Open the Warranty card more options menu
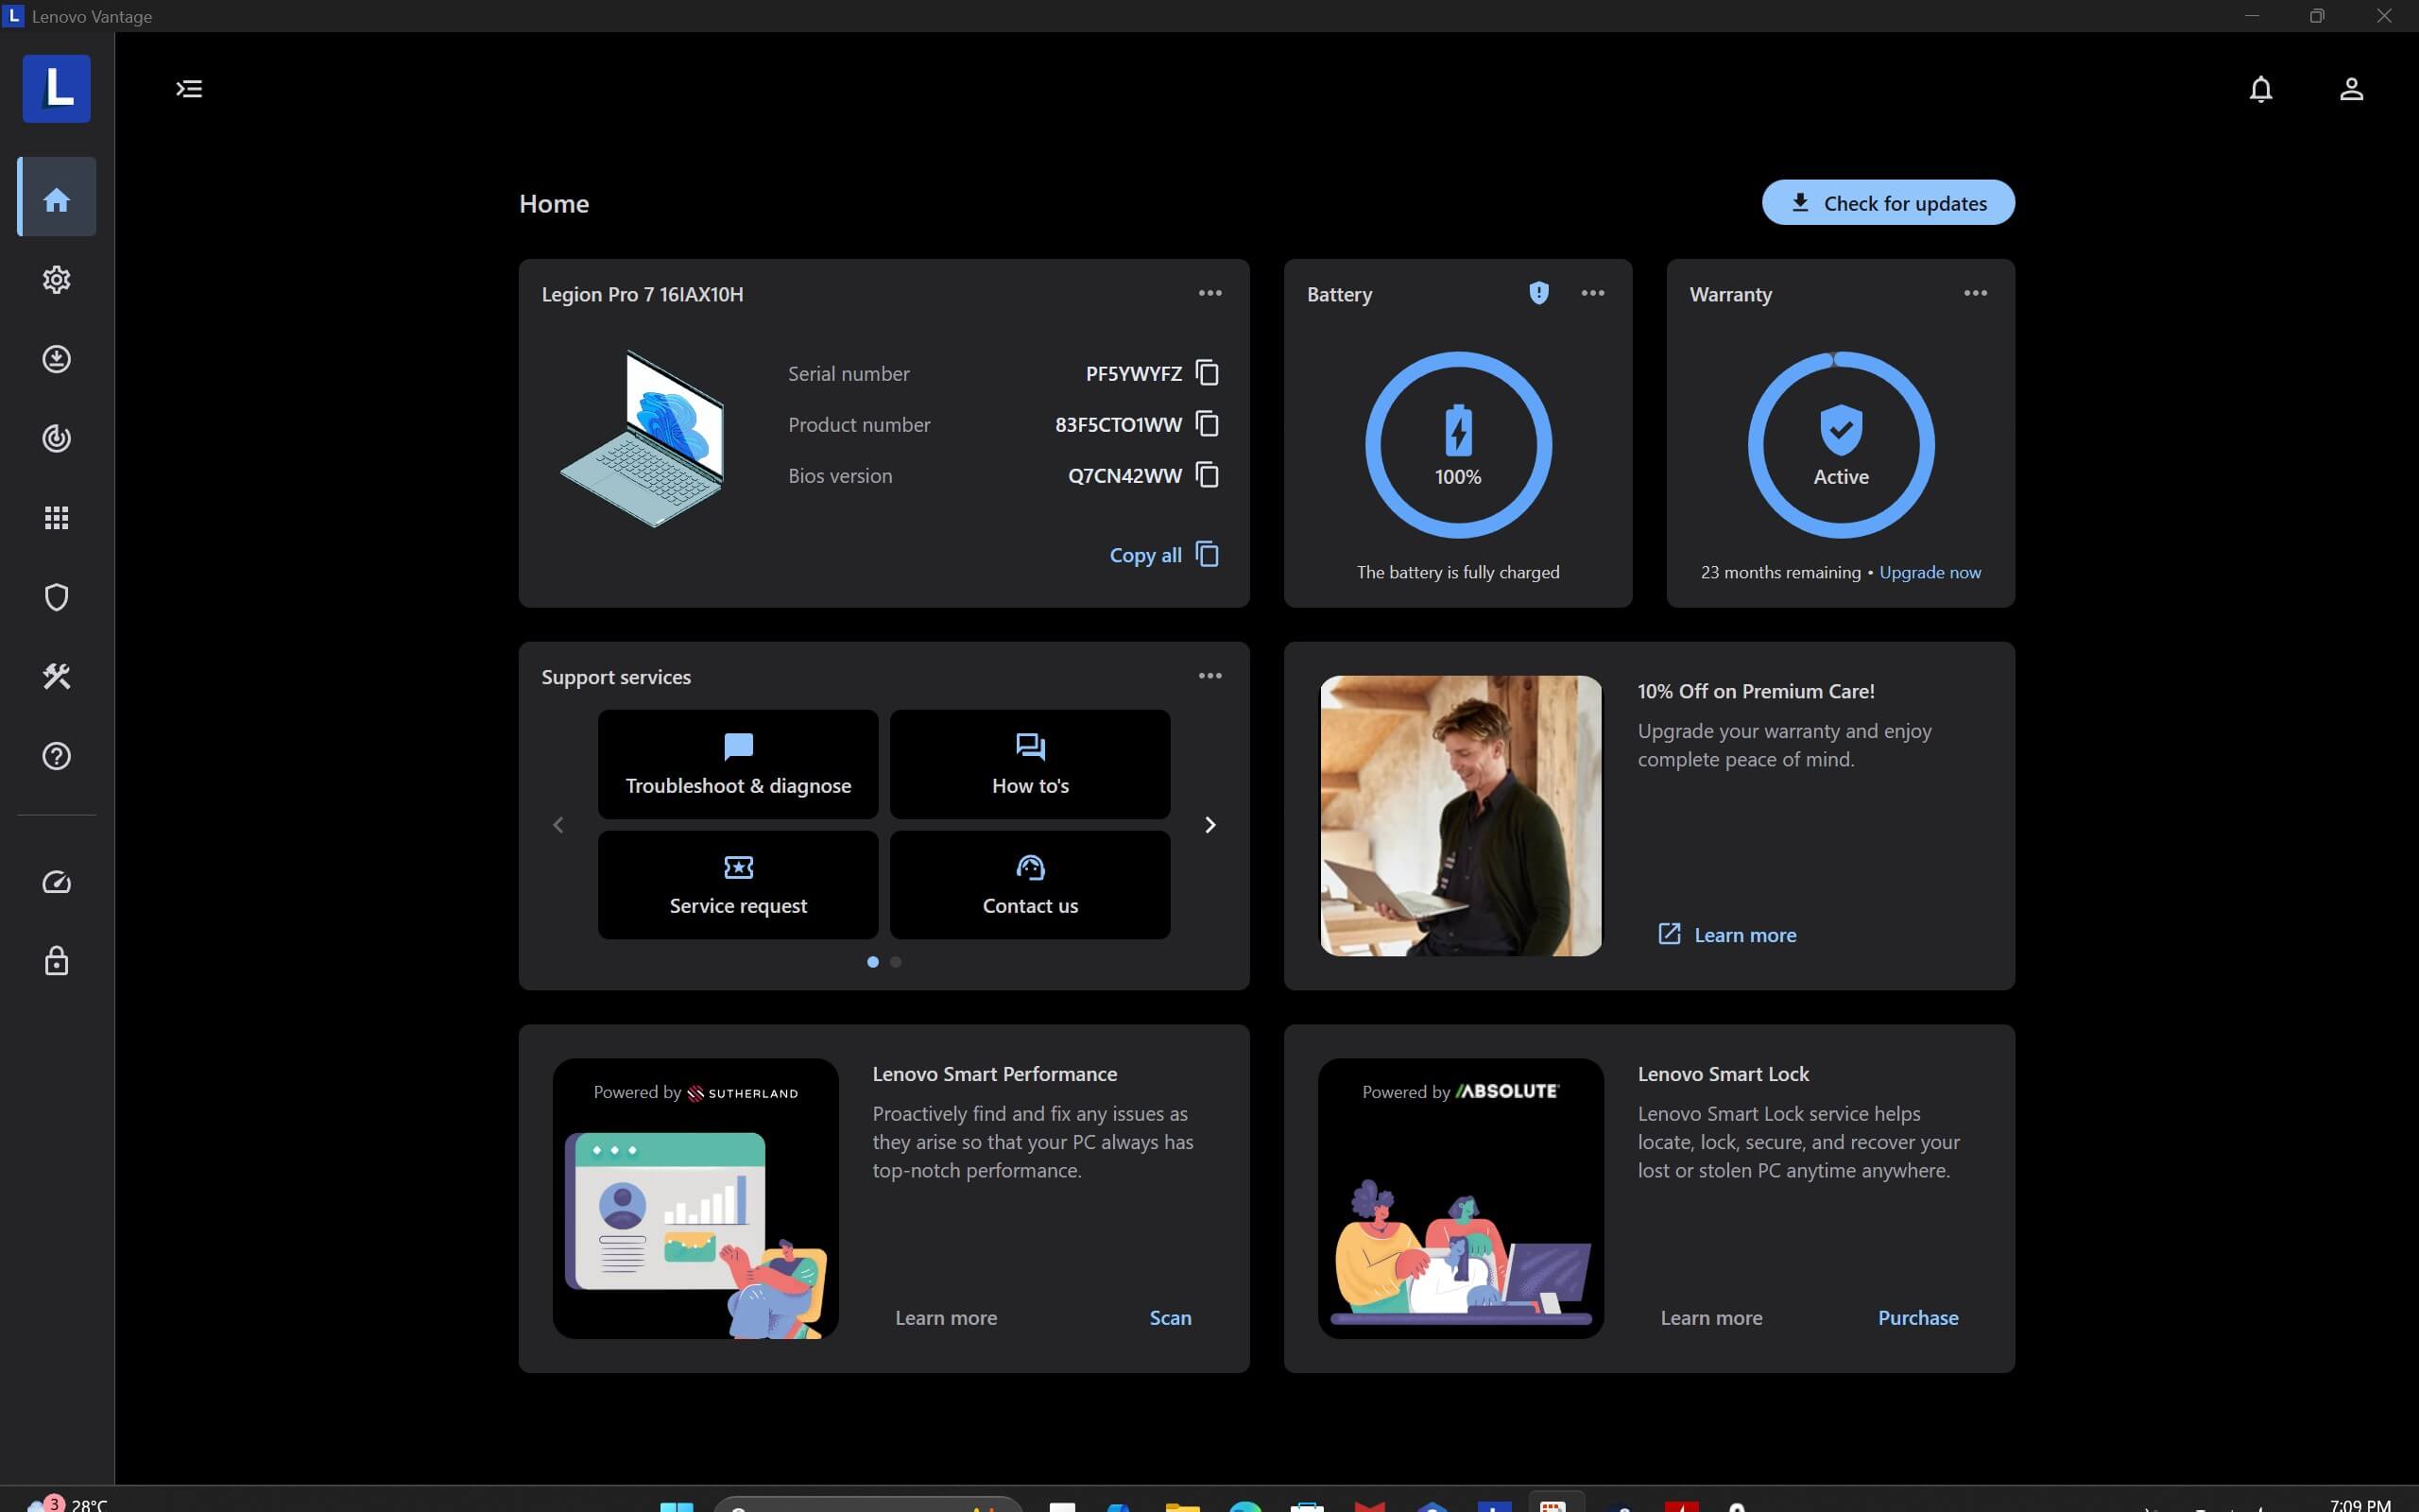2419x1512 pixels. pyautogui.click(x=1974, y=293)
